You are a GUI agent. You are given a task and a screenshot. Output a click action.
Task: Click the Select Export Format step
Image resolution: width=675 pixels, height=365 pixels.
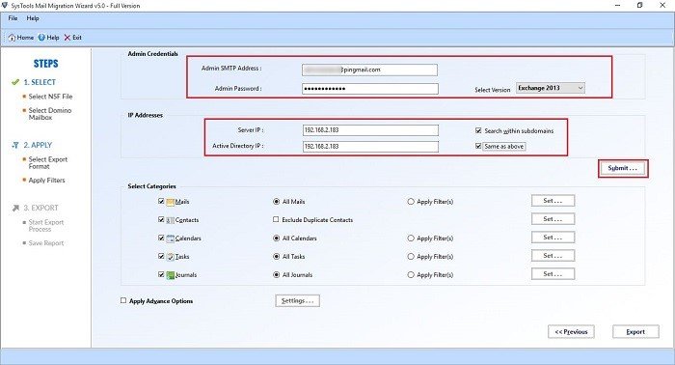(x=48, y=163)
